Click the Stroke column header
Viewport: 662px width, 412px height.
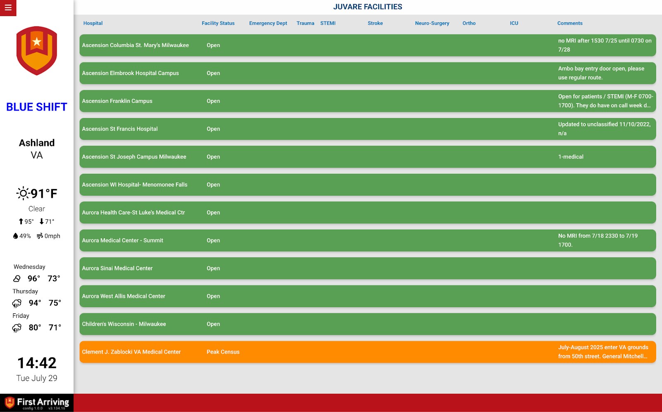pos(375,24)
